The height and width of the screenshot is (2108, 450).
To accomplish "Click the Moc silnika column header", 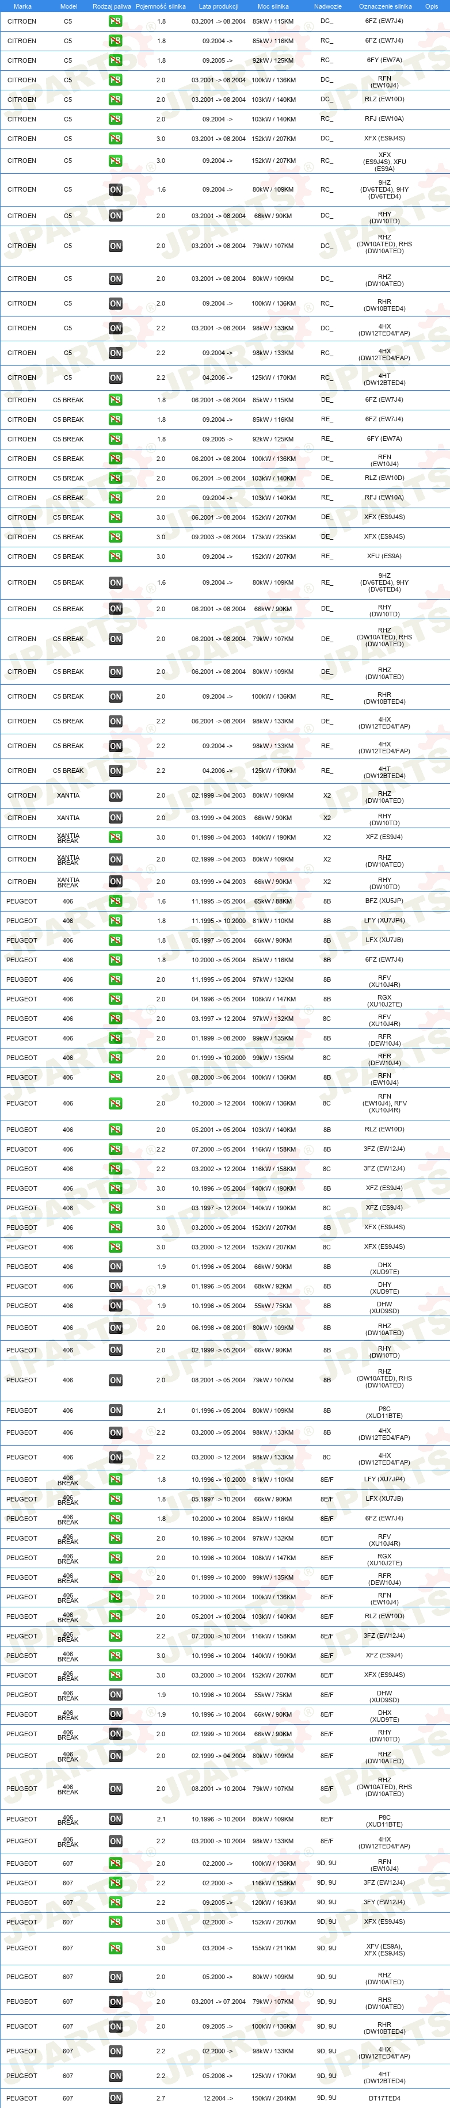I will click(273, 6).
